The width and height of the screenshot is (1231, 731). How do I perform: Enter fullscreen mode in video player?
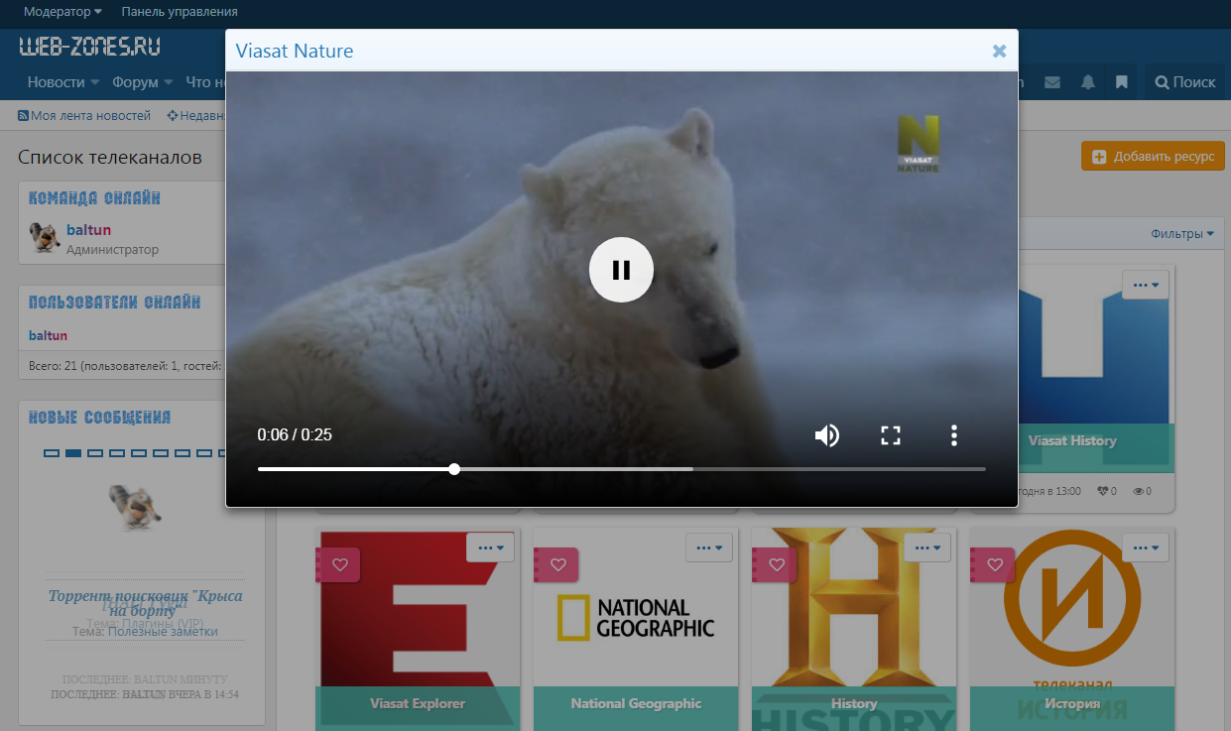890,435
